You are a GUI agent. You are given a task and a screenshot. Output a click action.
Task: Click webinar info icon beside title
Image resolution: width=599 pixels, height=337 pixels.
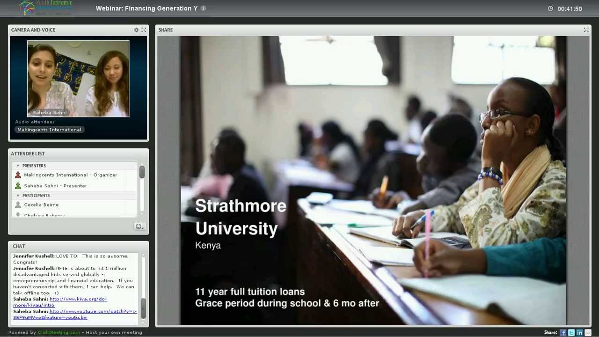203,8
